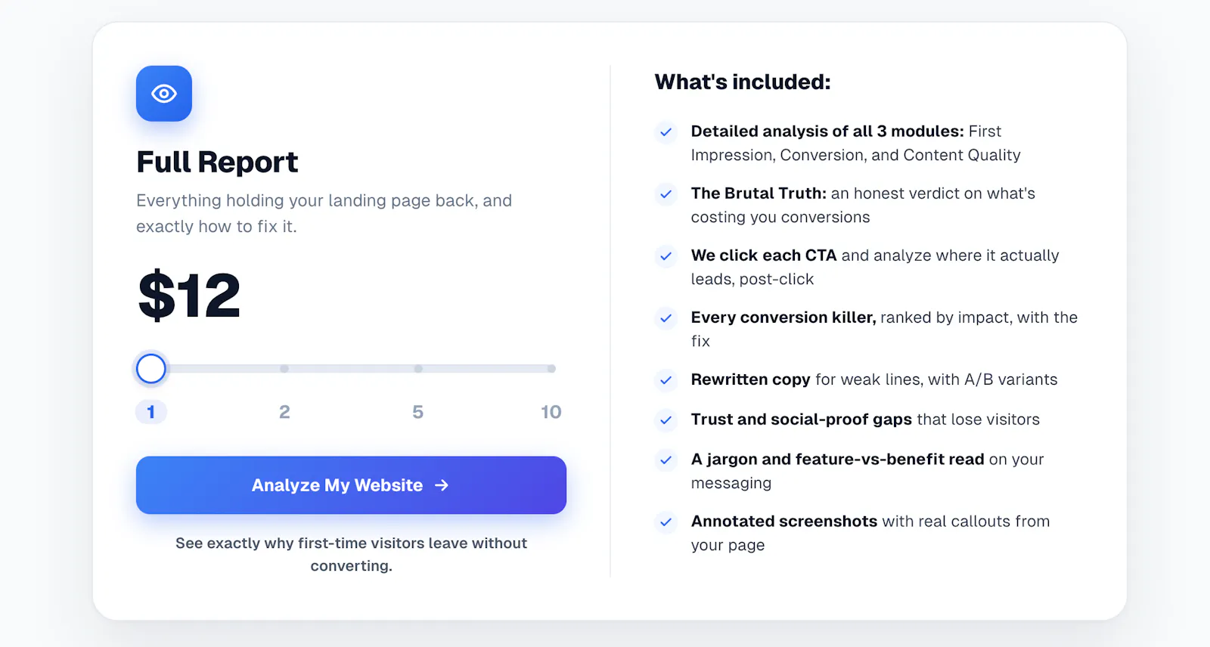Set slider to the 5 reports stop dot
This screenshot has height=647, width=1210.
point(418,369)
